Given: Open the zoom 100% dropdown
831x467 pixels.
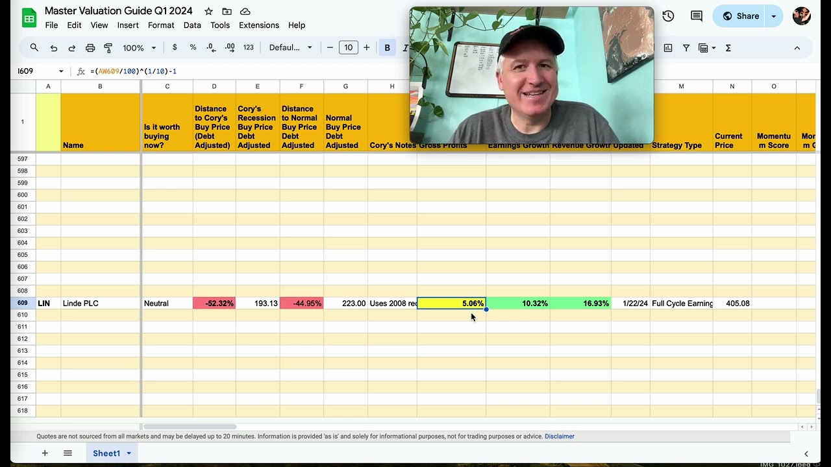Looking at the screenshot, I should coord(140,47).
